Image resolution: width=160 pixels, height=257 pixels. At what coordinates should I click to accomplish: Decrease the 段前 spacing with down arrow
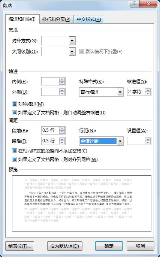click(x=62, y=132)
